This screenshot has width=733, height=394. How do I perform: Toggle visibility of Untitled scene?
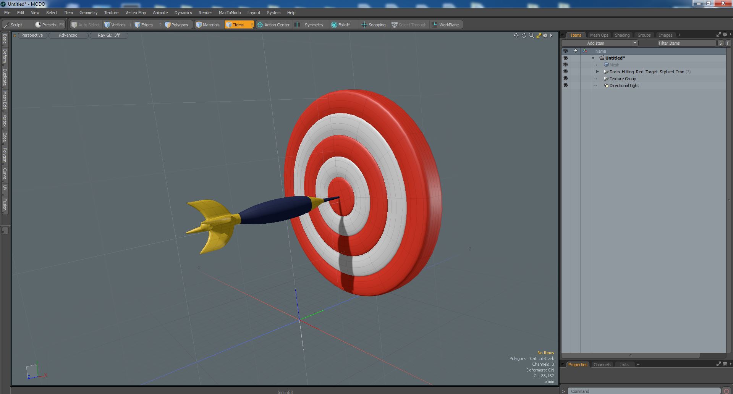(565, 58)
